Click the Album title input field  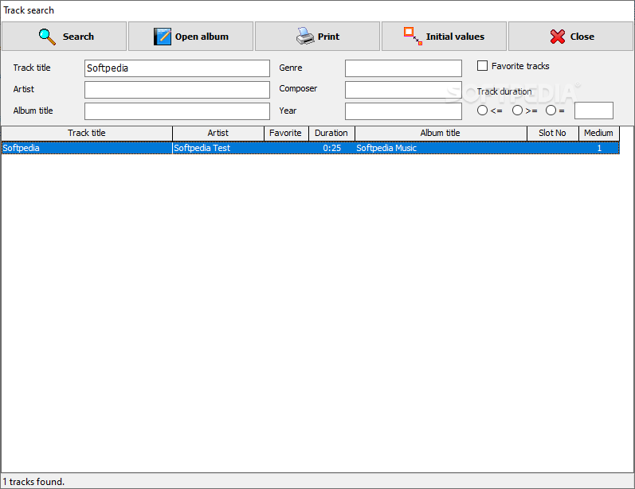click(x=177, y=111)
